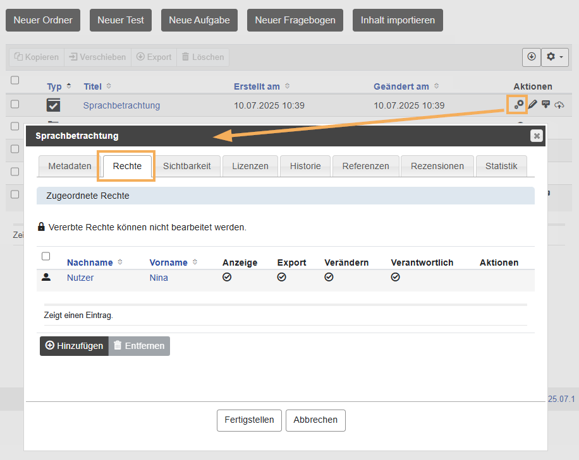Click the Verantwortlich checkmark for Nina Nutzer

[395, 277]
